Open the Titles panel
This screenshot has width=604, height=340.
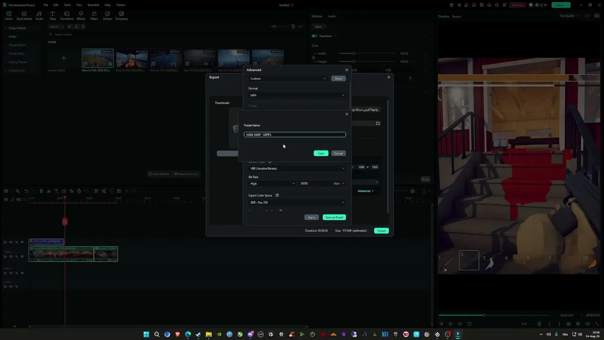[x=52, y=16]
